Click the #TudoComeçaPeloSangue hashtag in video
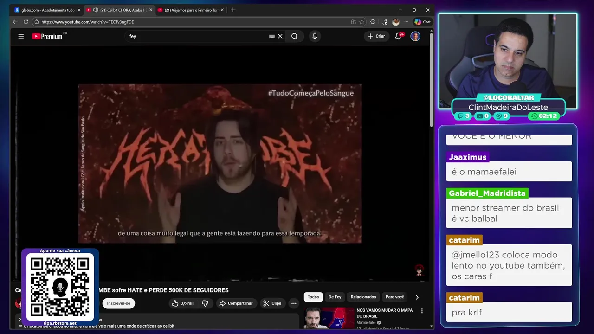 pyautogui.click(x=311, y=93)
